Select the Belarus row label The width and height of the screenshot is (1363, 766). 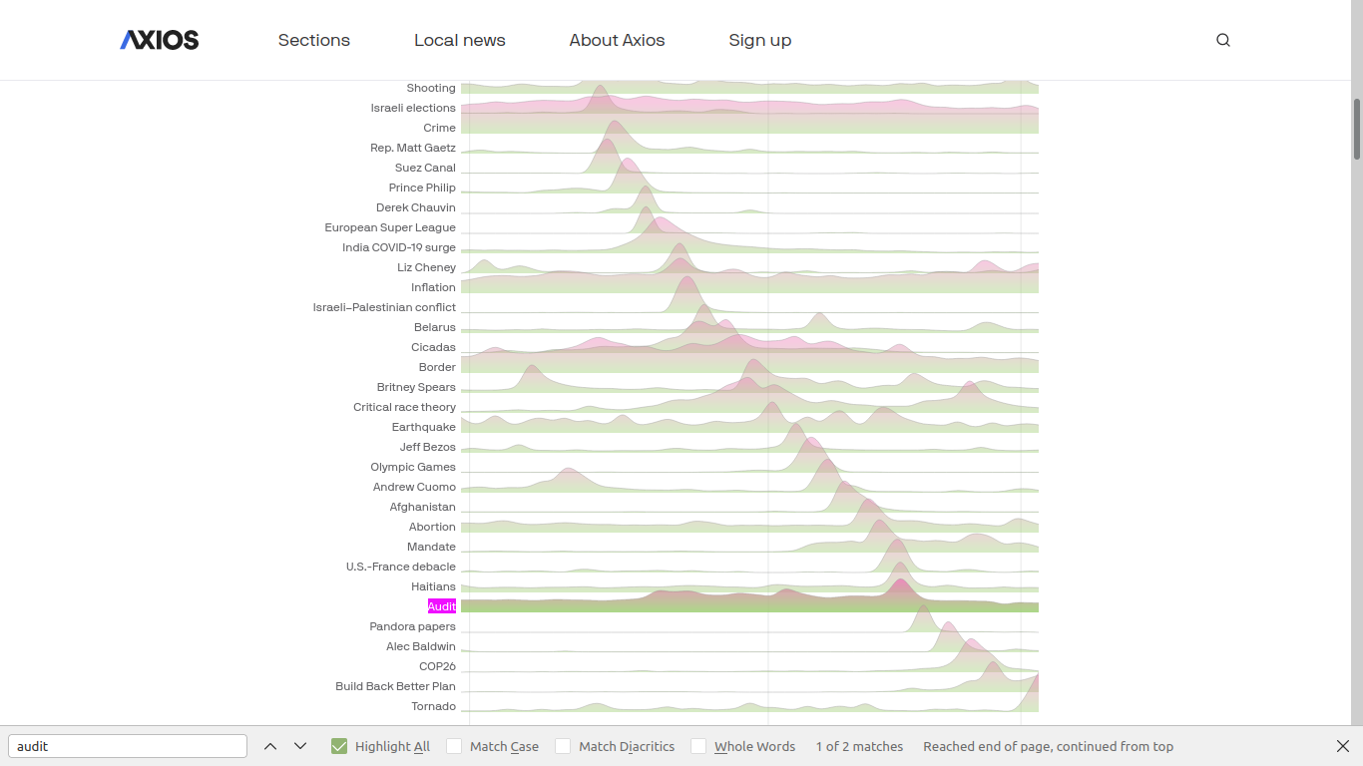435,327
